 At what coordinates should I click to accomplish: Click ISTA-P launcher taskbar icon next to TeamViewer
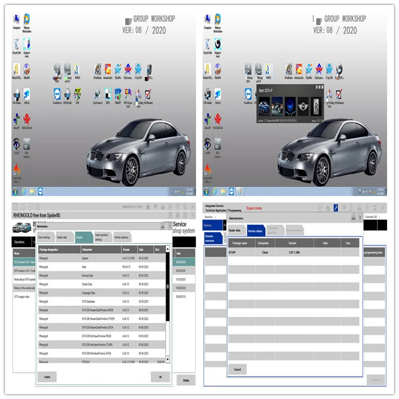pyautogui.click(x=240, y=192)
